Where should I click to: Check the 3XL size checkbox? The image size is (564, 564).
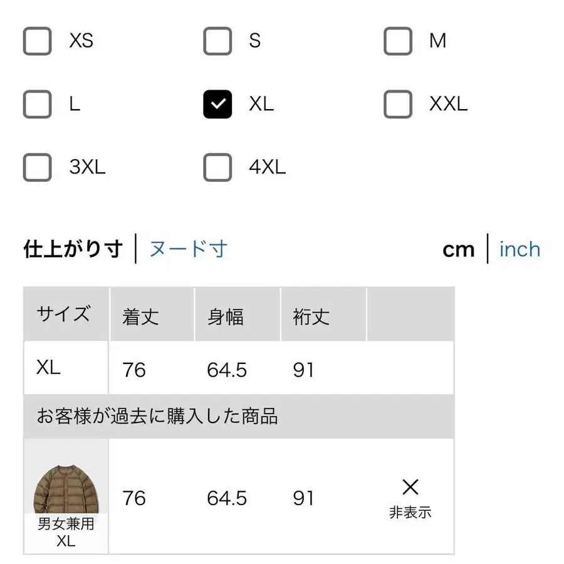pyautogui.click(x=37, y=167)
